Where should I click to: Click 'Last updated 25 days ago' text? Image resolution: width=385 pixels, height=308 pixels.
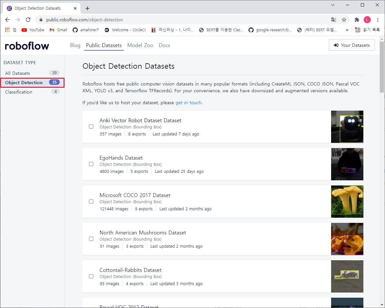click(x=179, y=172)
